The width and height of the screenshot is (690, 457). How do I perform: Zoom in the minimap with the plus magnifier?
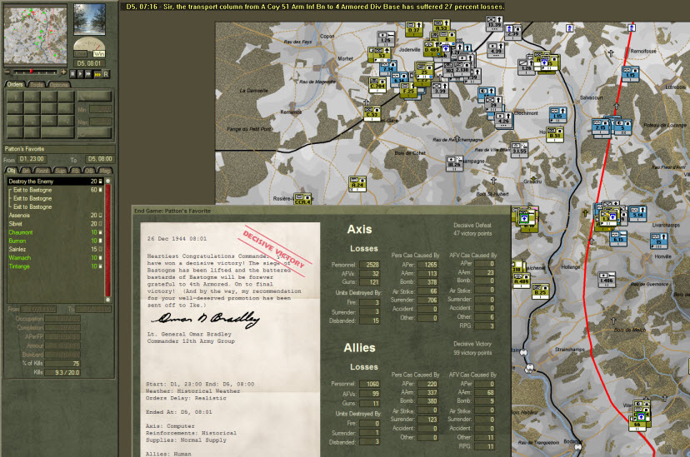click(63, 72)
